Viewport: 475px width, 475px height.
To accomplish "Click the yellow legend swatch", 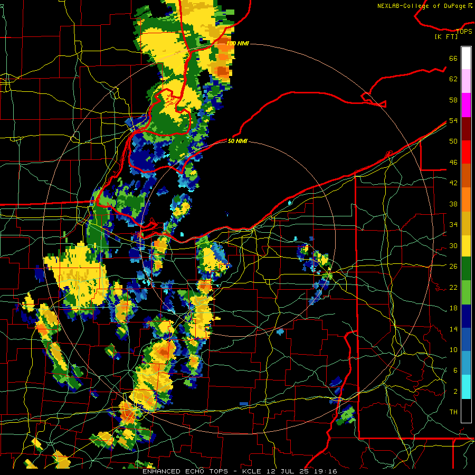I will 466,245.
